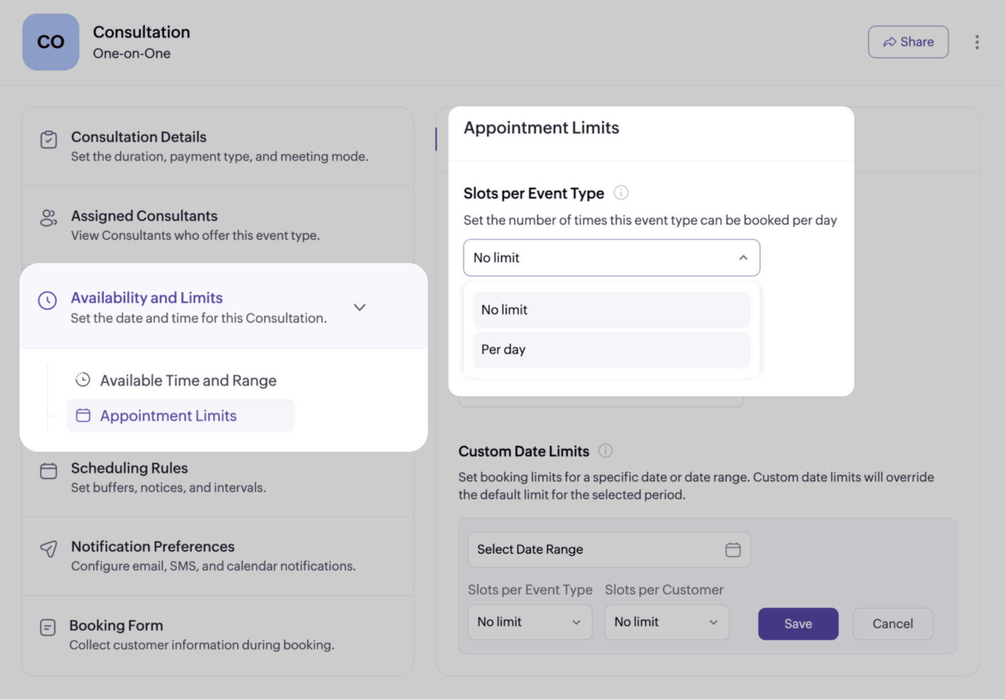The height and width of the screenshot is (700, 1005).
Task: Click the Scheduling Rules calendar icon
Action: click(x=49, y=471)
